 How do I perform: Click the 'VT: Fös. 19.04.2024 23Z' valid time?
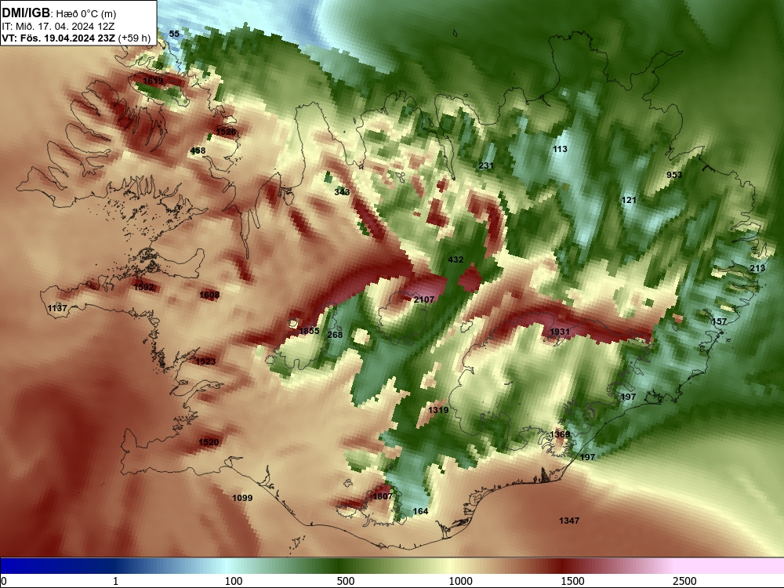[x=59, y=38]
